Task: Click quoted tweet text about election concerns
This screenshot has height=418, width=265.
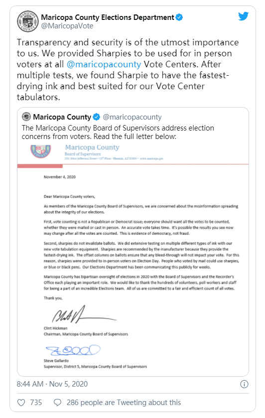Action: pos(118,132)
